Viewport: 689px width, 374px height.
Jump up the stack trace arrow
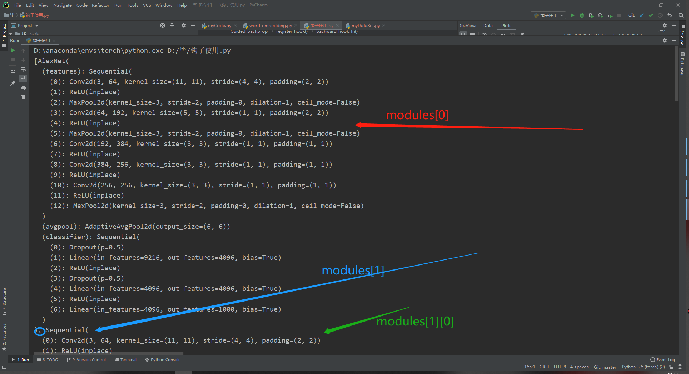tap(23, 50)
